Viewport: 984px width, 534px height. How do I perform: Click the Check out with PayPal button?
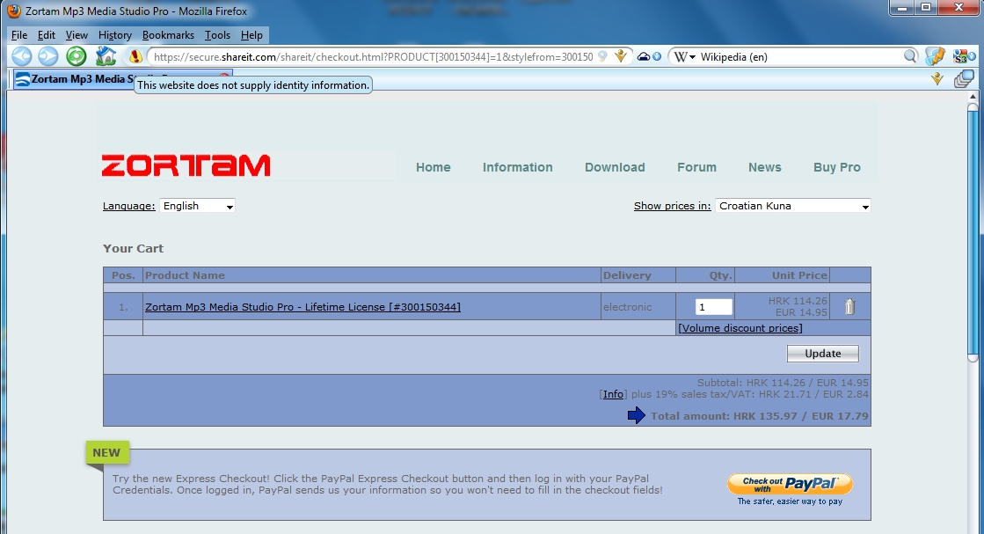[790, 484]
